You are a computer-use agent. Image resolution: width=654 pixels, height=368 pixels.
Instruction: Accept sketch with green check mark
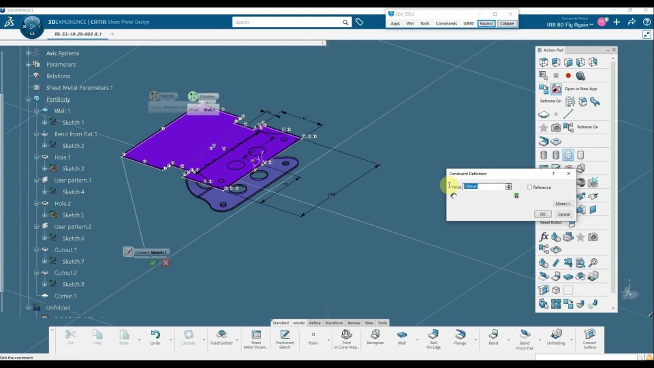pyautogui.click(x=153, y=263)
